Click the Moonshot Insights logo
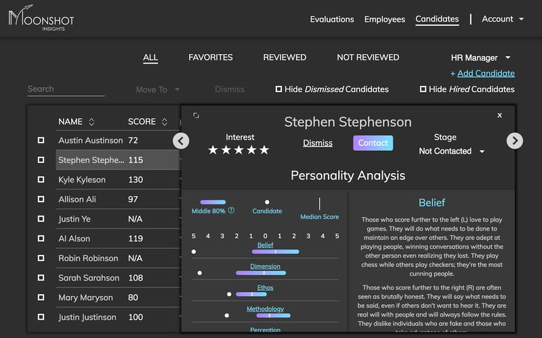This screenshot has width=542, height=338. pyautogui.click(x=41, y=18)
